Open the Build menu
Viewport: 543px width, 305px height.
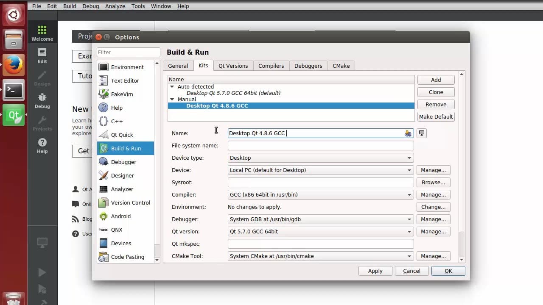70,6
